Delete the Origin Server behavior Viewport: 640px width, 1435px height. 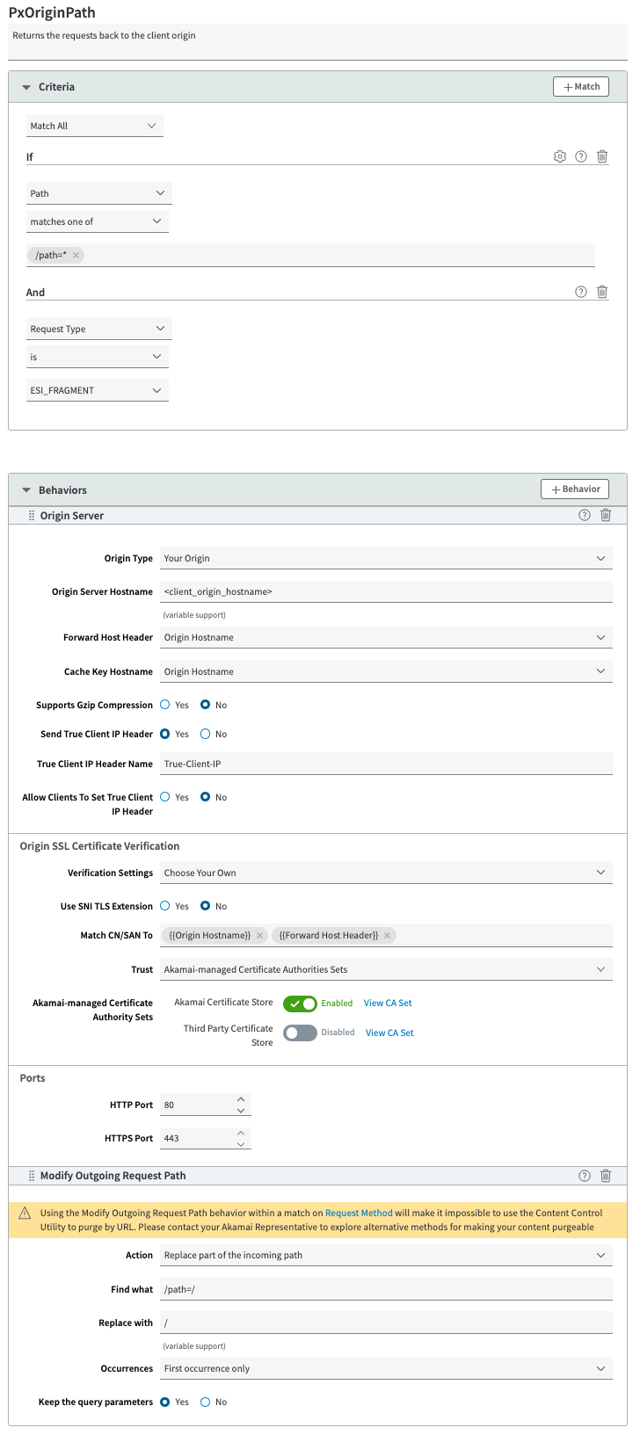606,515
